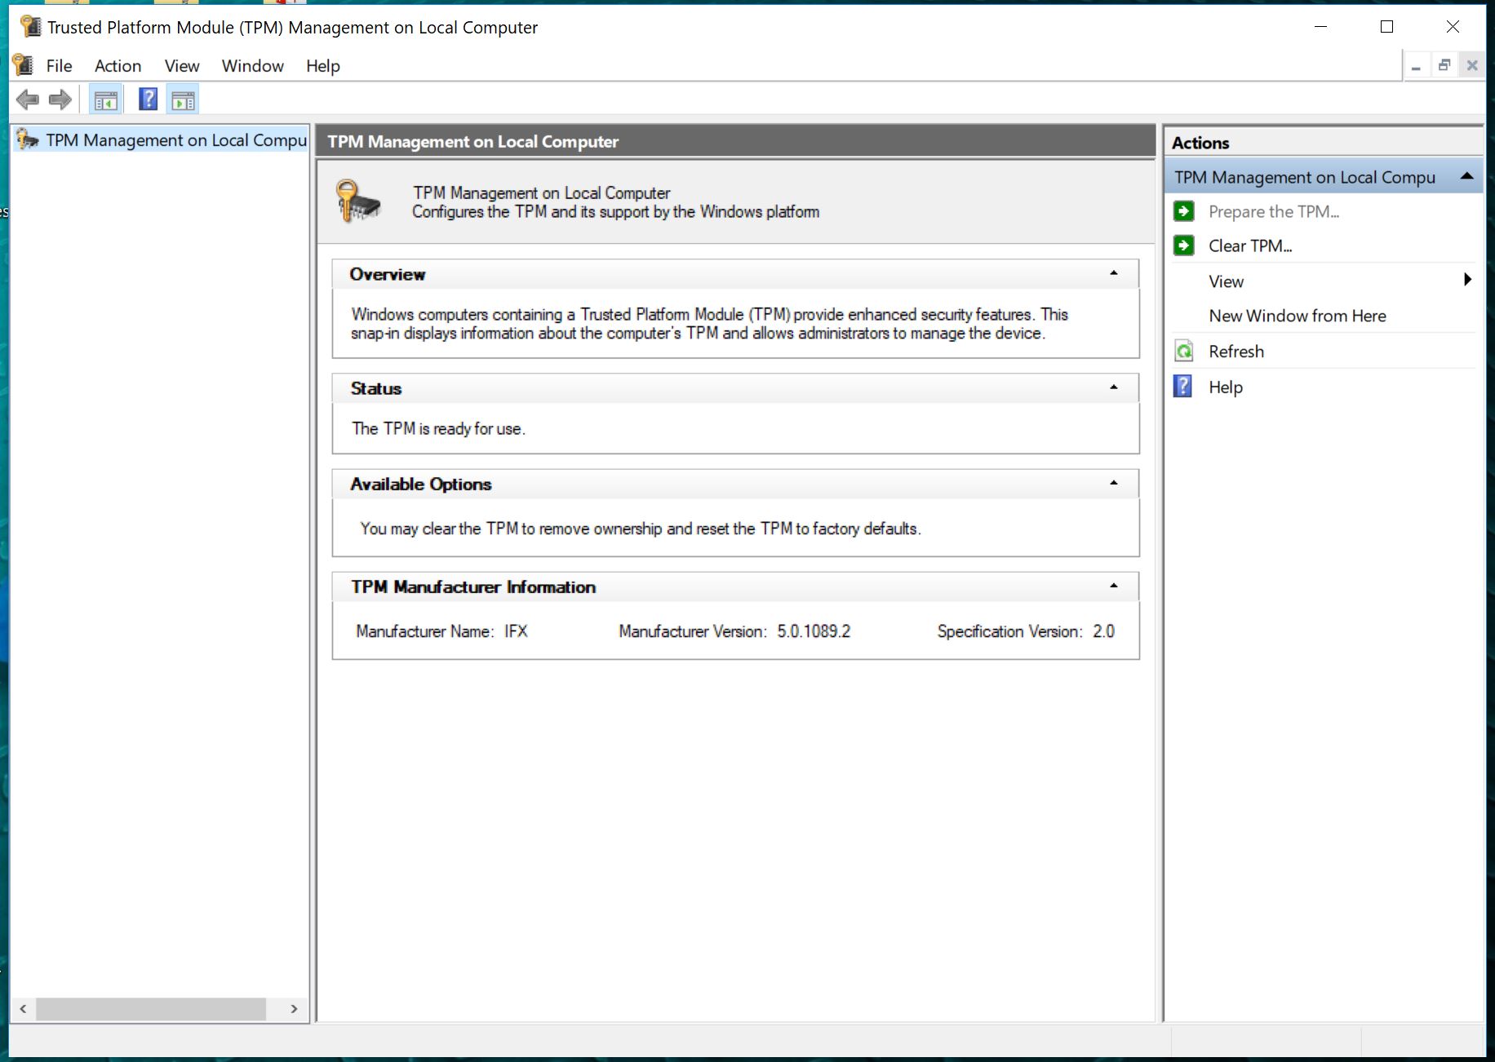
Task: Collapse the Available Options section
Action: point(1114,483)
